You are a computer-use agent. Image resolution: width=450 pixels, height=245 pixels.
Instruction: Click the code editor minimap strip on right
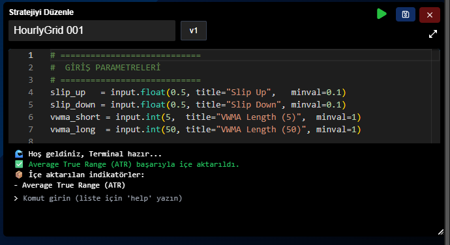[436, 96]
